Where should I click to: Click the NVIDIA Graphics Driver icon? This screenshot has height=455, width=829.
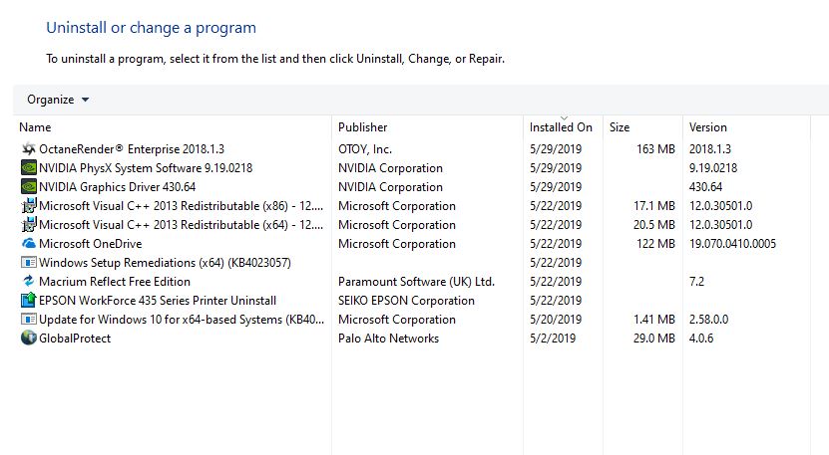click(28, 187)
